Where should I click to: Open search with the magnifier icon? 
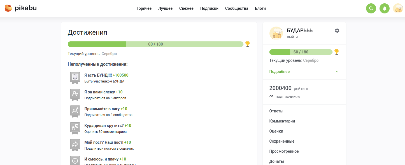371,8
